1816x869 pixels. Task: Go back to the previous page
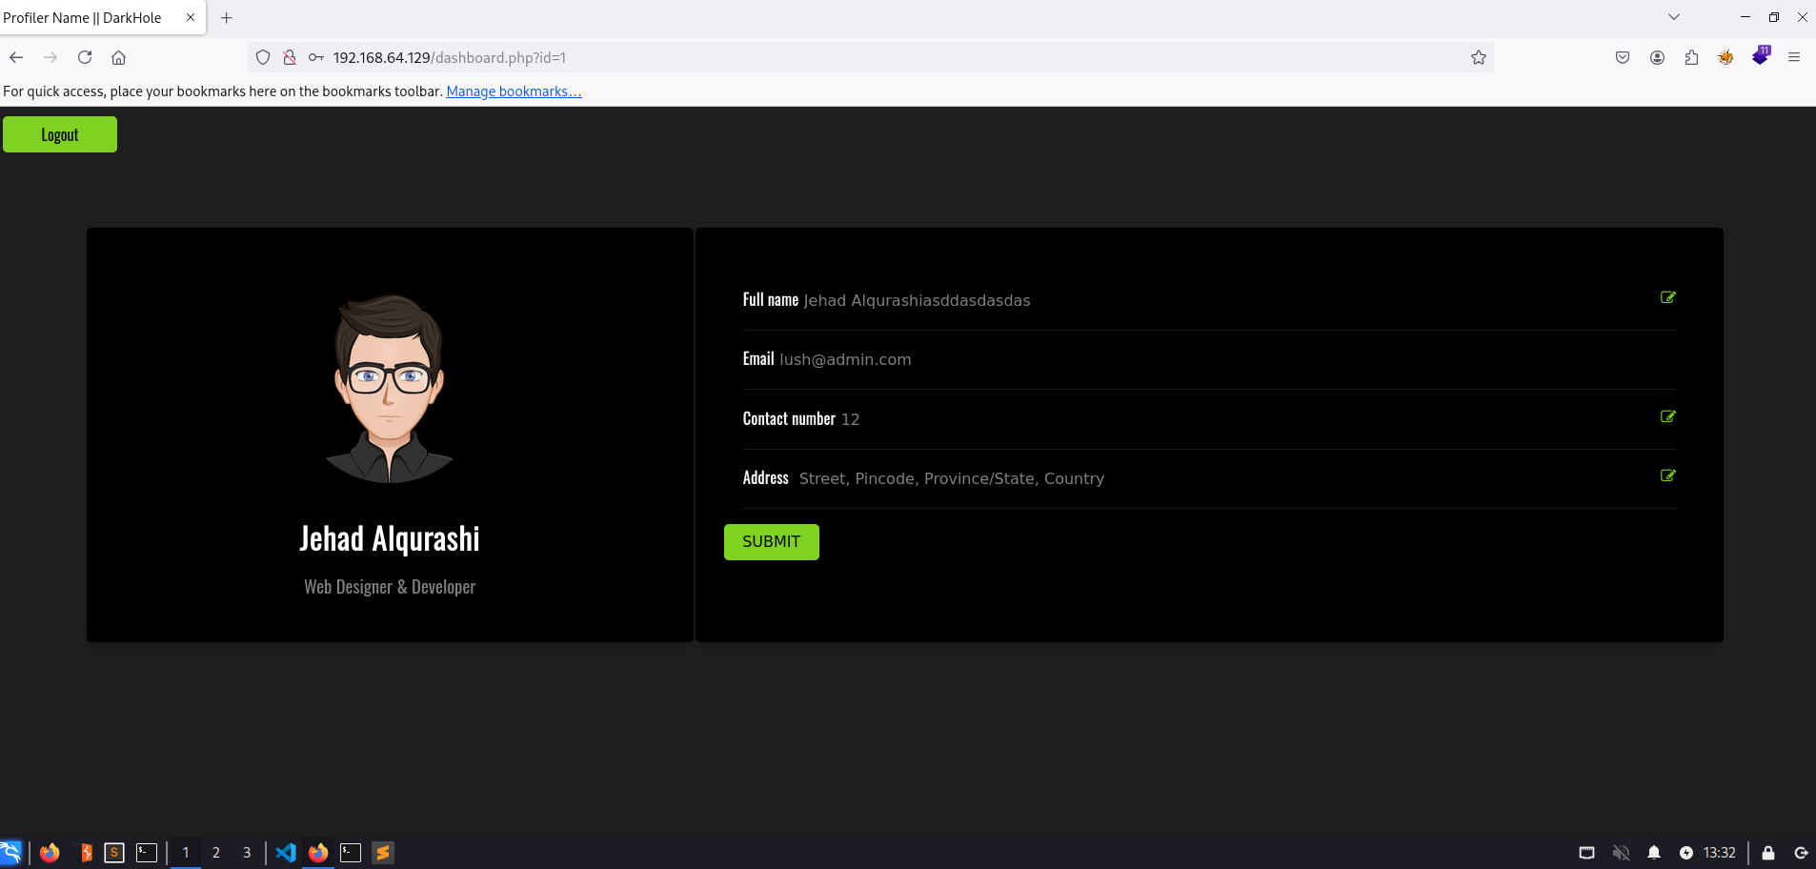coord(16,57)
